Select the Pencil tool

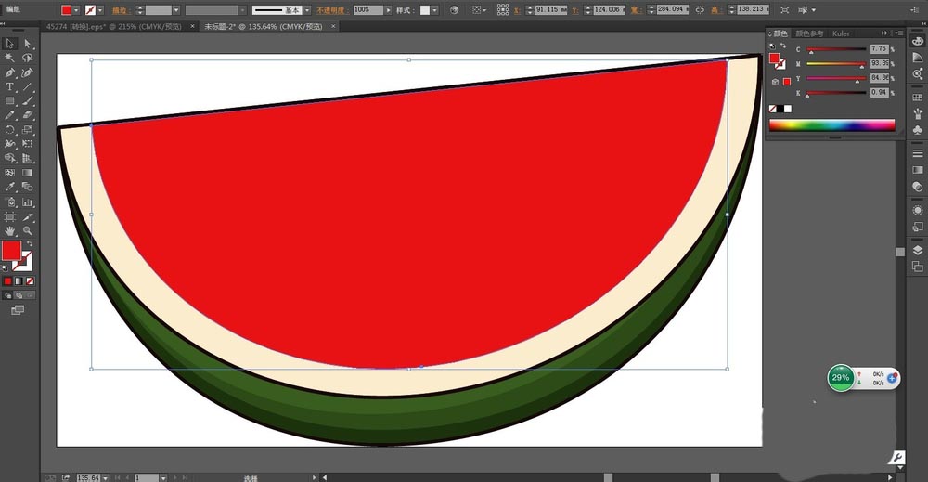9,115
